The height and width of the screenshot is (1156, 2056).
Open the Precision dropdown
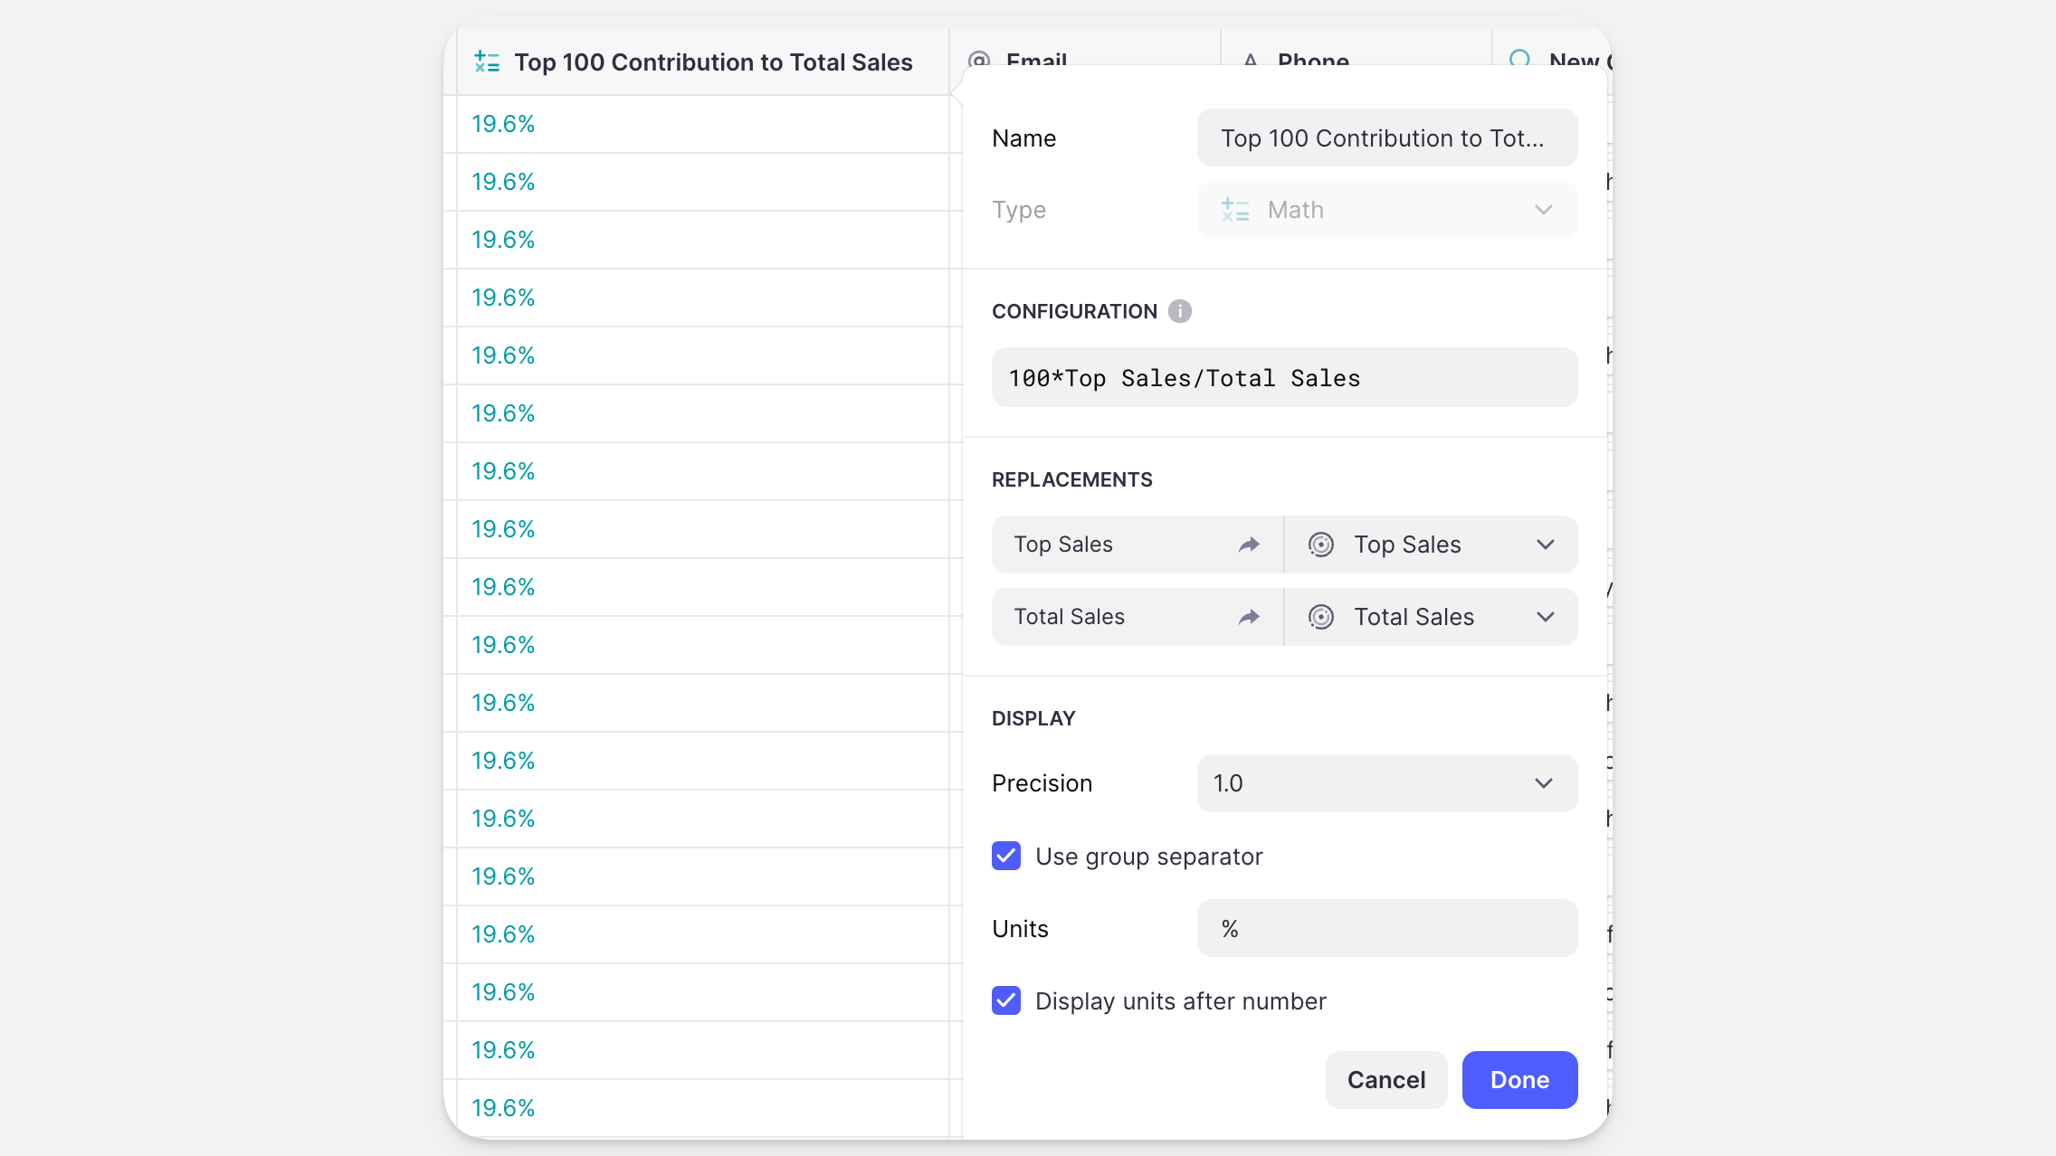[1386, 783]
